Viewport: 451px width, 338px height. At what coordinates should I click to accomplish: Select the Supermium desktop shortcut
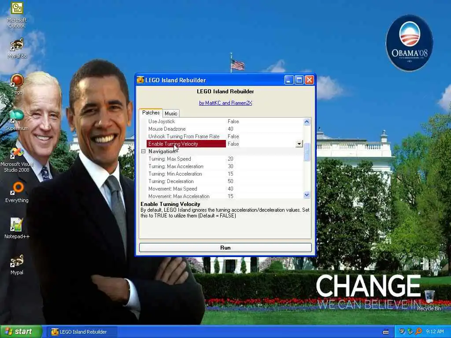17,120
